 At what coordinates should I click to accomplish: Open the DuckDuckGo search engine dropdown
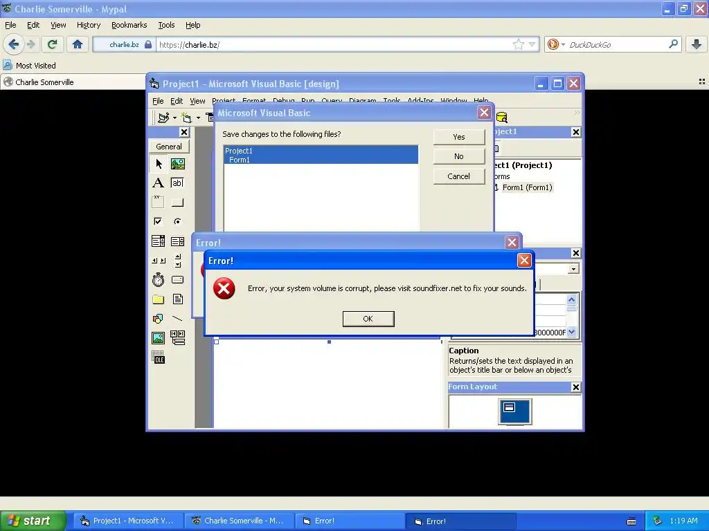(x=563, y=44)
